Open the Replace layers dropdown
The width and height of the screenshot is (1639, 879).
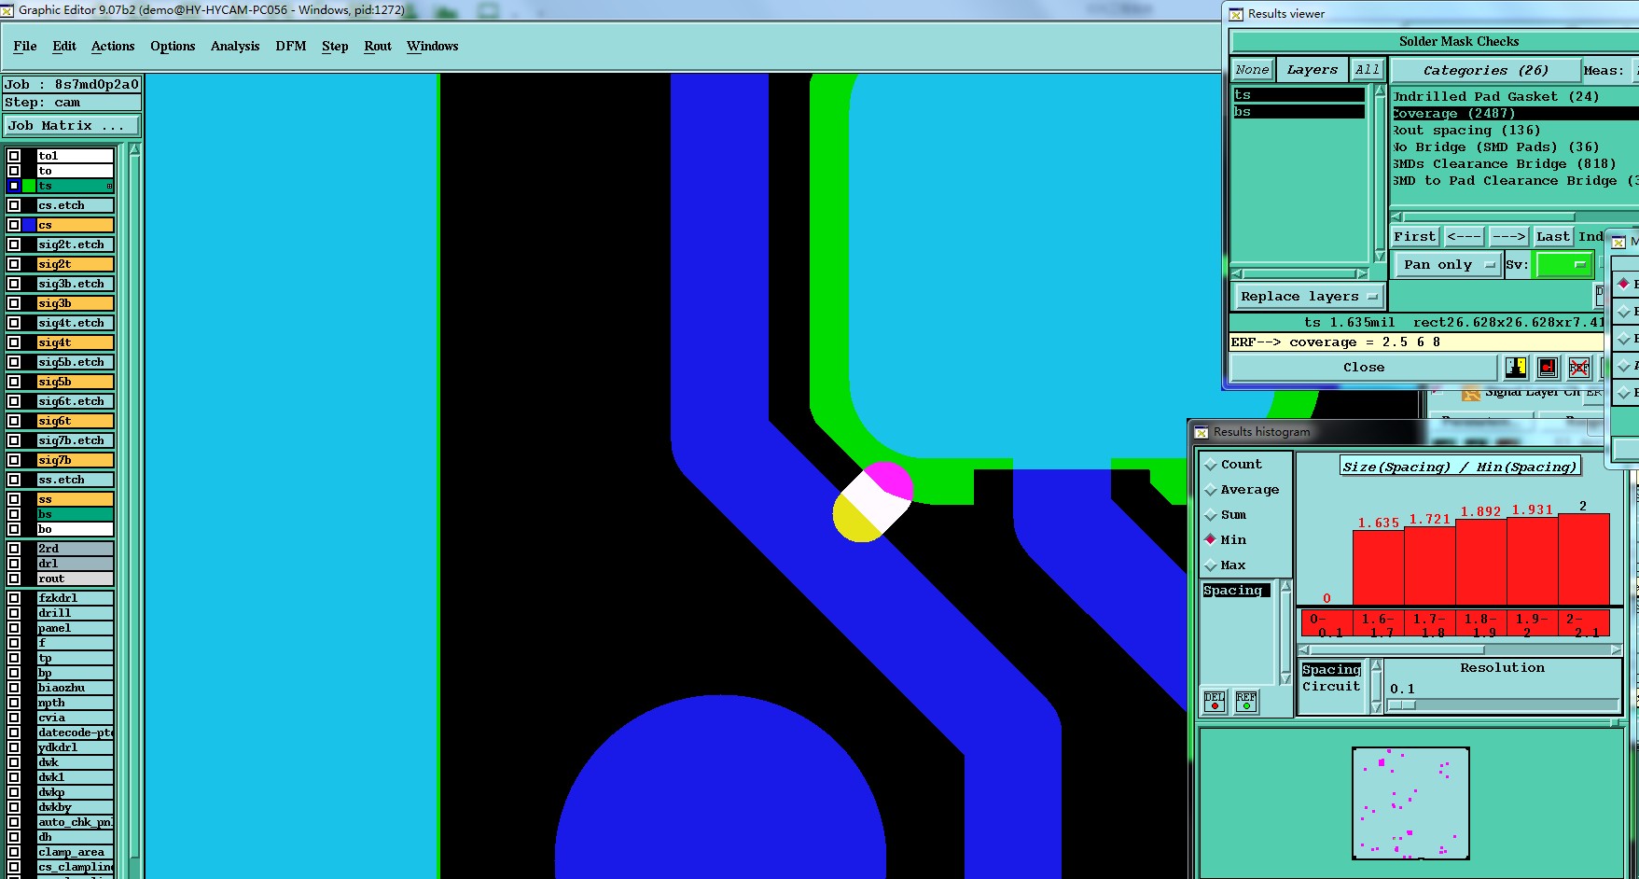1309,297
